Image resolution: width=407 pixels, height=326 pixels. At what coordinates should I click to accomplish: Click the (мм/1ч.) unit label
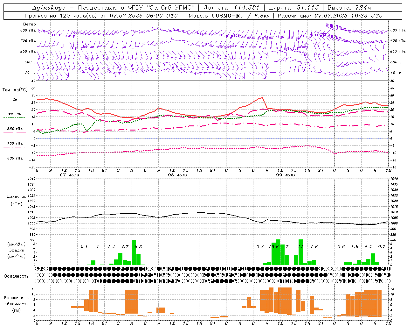point(17,256)
